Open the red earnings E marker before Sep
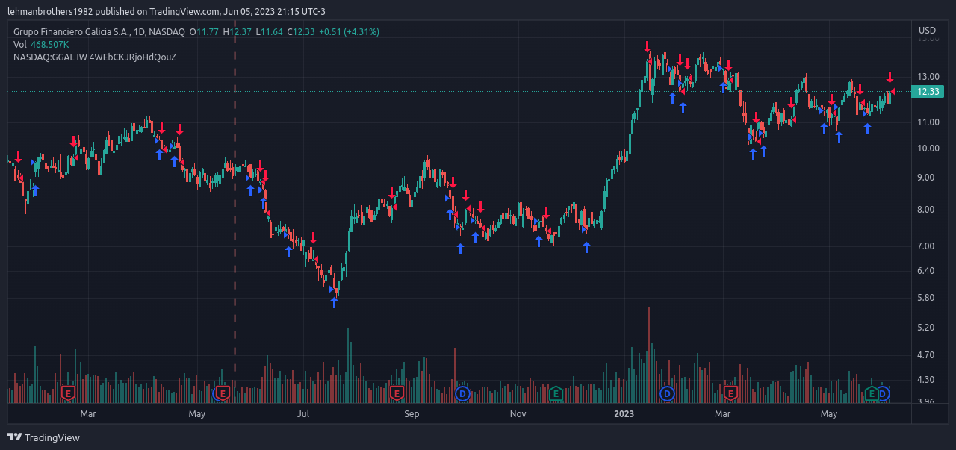The image size is (956, 450). (x=397, y=393)
